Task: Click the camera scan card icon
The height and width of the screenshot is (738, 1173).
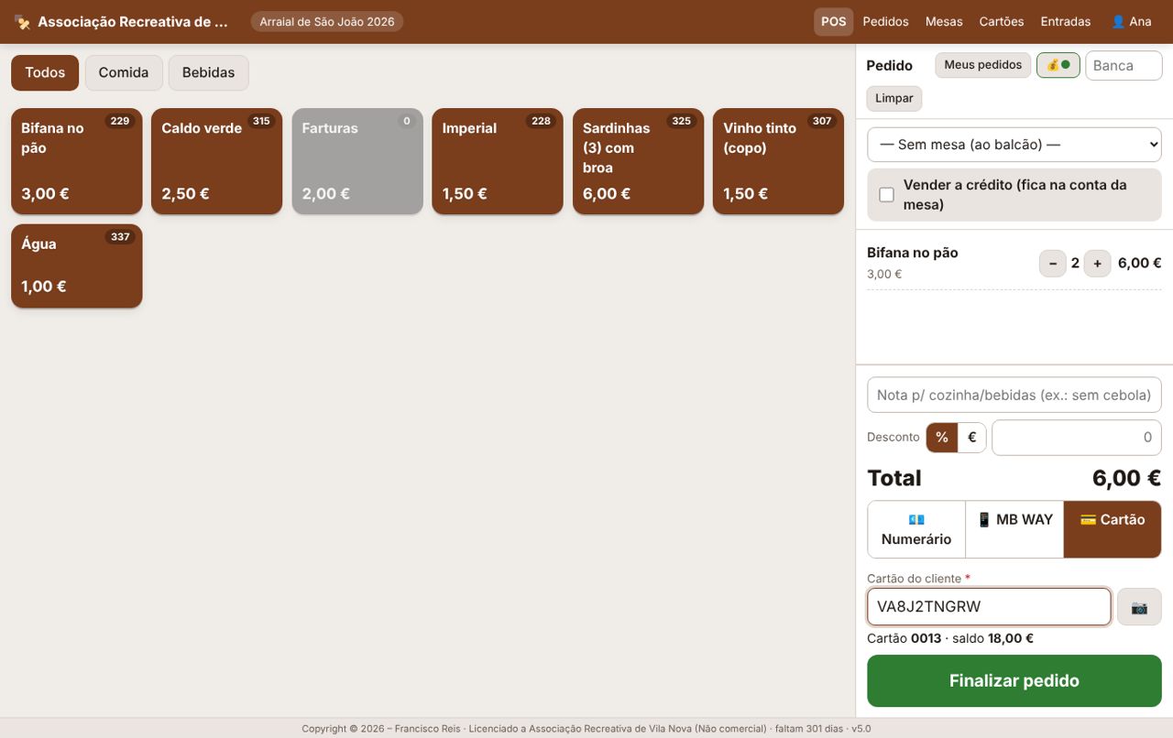Action: pyautogui.click(x=1139, y=607)
